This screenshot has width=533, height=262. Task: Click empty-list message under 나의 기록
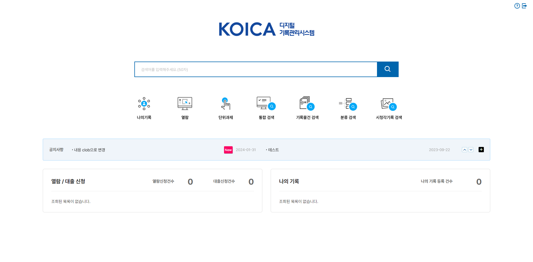pyautogui.click(x=298, y=202)
